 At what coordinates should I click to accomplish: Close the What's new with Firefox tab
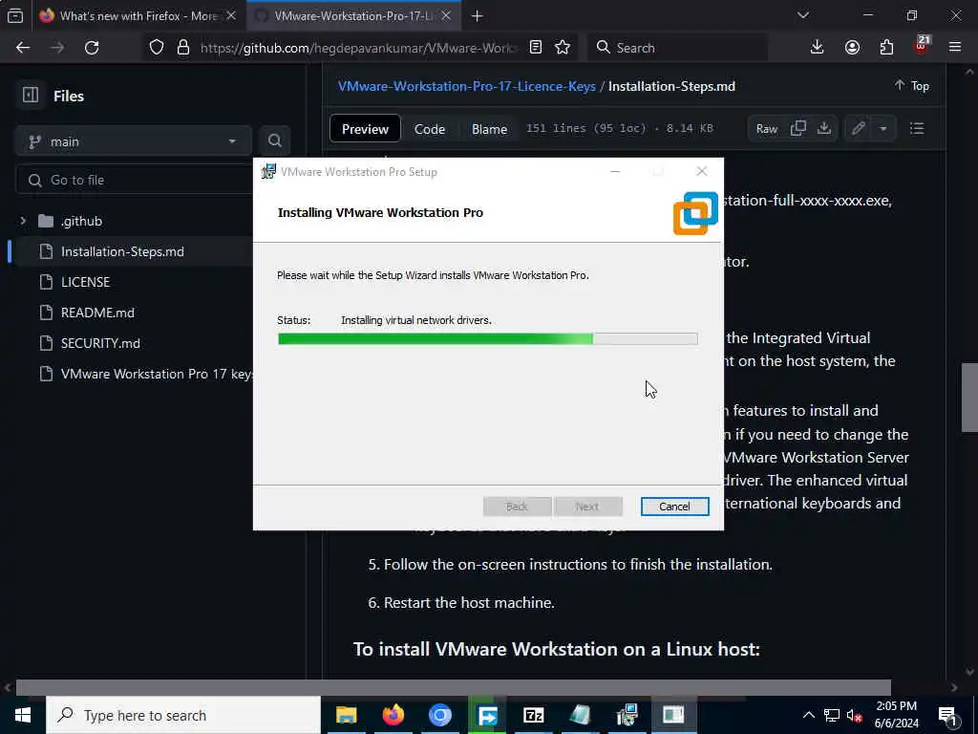tap(231, 15)
